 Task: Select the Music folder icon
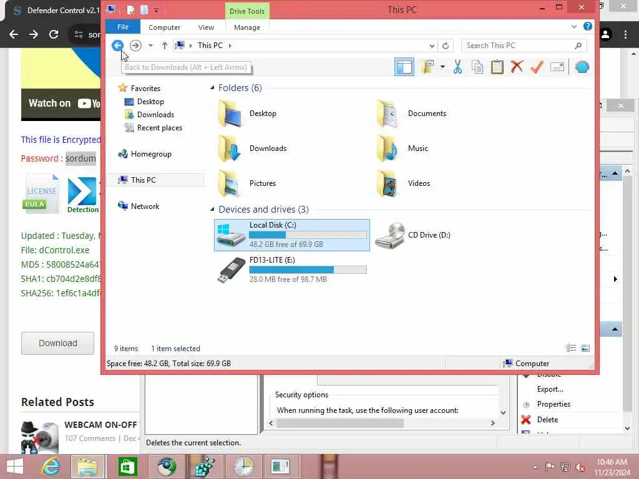click(388, 148)
